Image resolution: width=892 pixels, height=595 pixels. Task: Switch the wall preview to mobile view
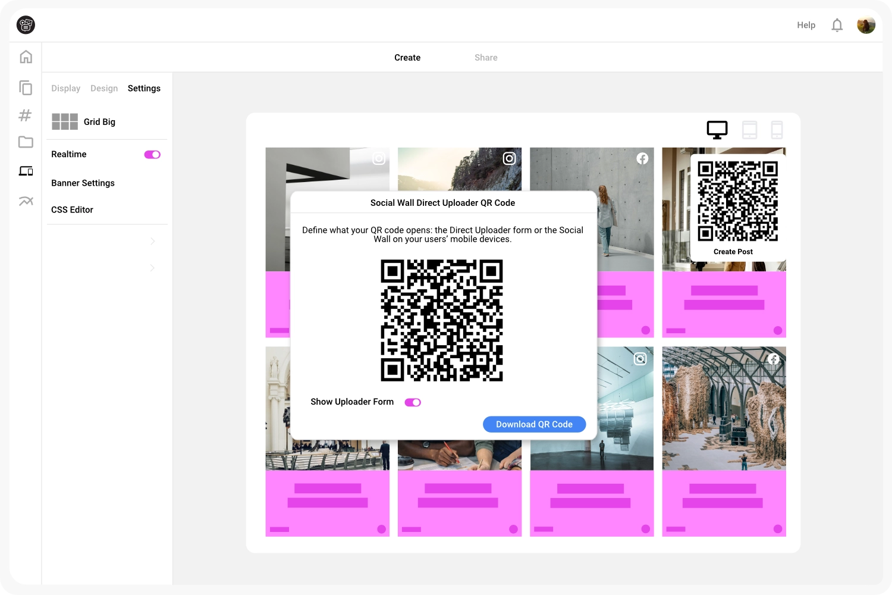(x=777, y=129)
